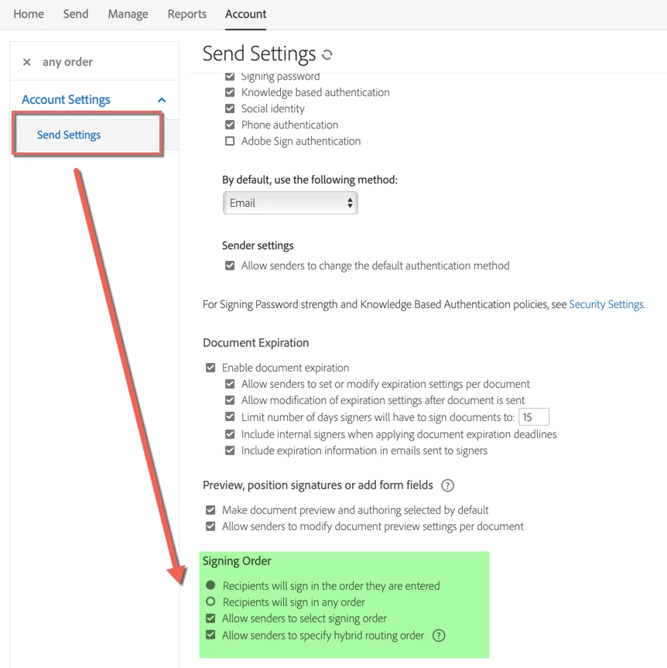Screen dimensions: 667x668
Task: Select Recipients will sign in any order
Action: (210, 601)
